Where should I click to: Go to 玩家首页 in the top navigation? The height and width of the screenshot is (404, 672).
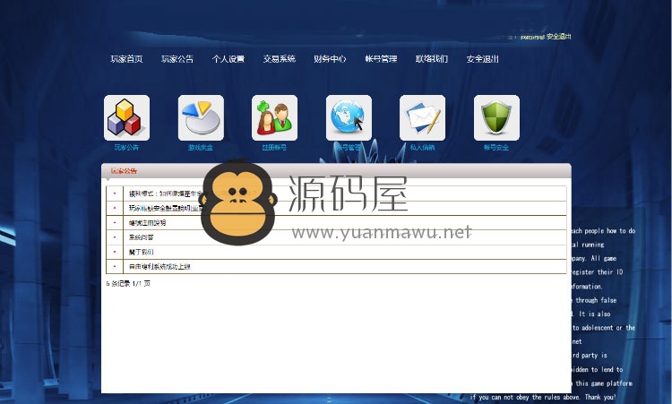(x=126, y=59)
